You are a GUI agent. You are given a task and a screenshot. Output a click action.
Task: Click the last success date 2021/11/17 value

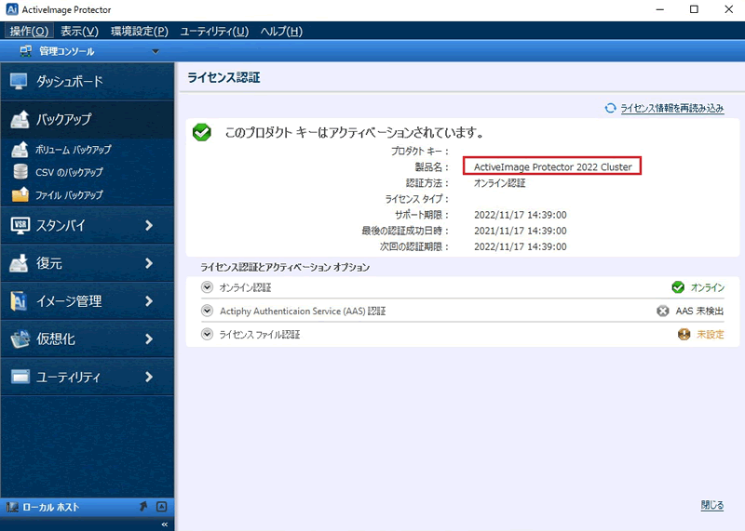coord(521,231)
